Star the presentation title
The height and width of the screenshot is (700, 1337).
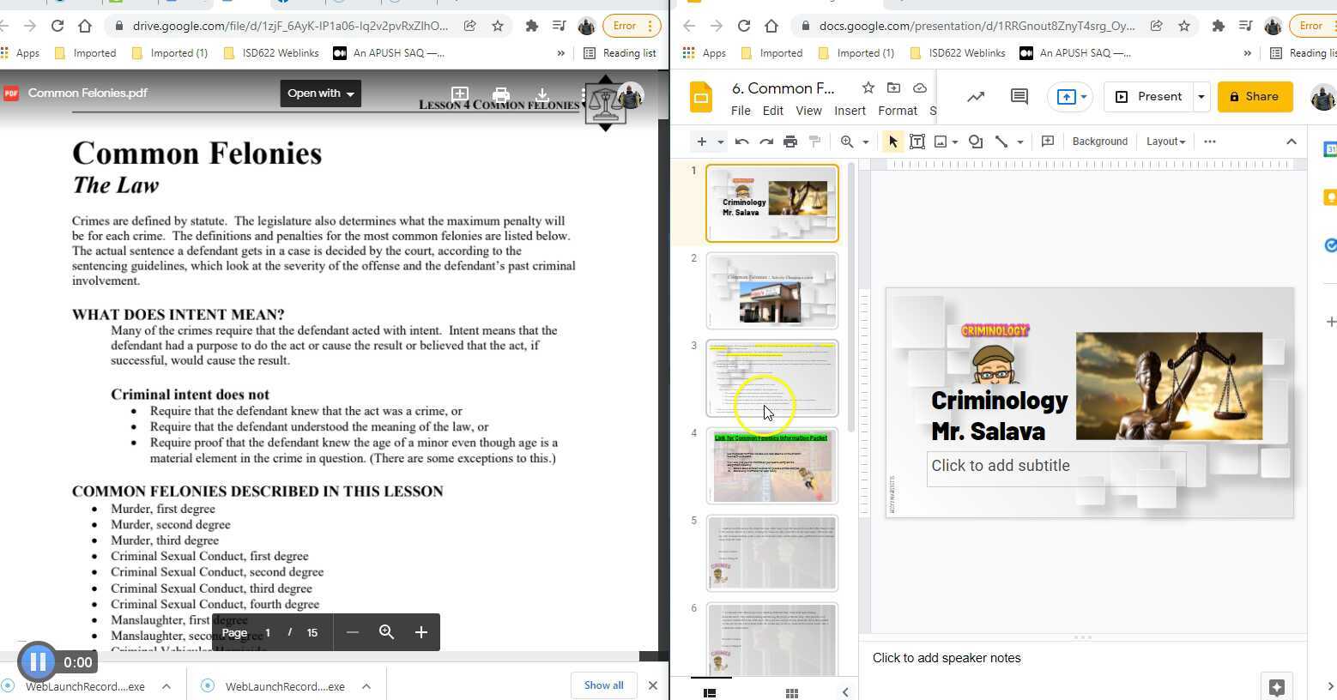[868, 87]
